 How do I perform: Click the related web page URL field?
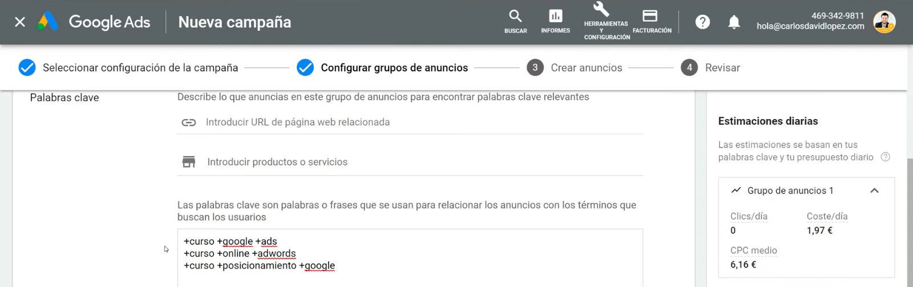point(410,122)
